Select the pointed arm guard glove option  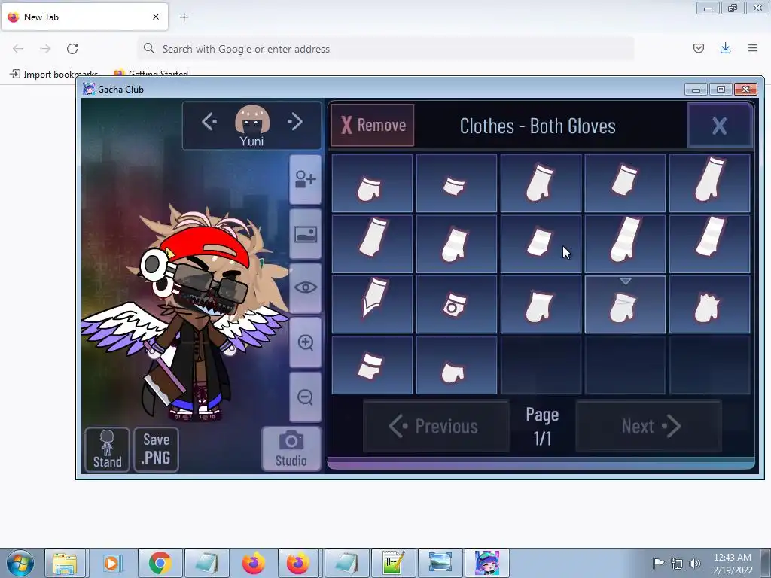[x=372, y=305]
